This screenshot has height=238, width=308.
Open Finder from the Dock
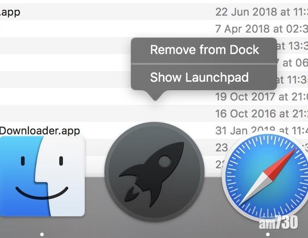[42, 176]
